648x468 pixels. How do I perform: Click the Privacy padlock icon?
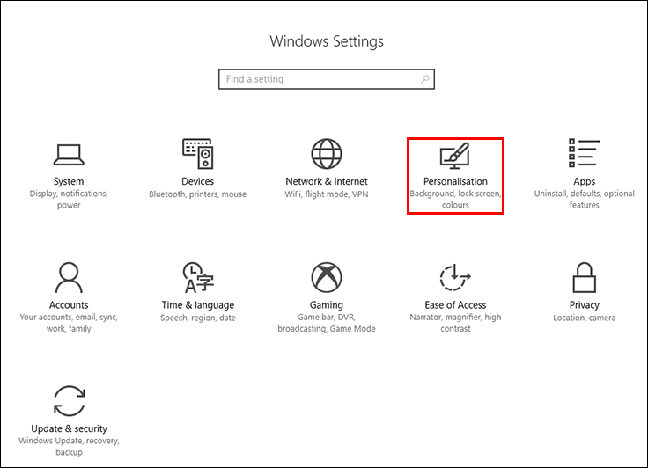click(584, 277)
